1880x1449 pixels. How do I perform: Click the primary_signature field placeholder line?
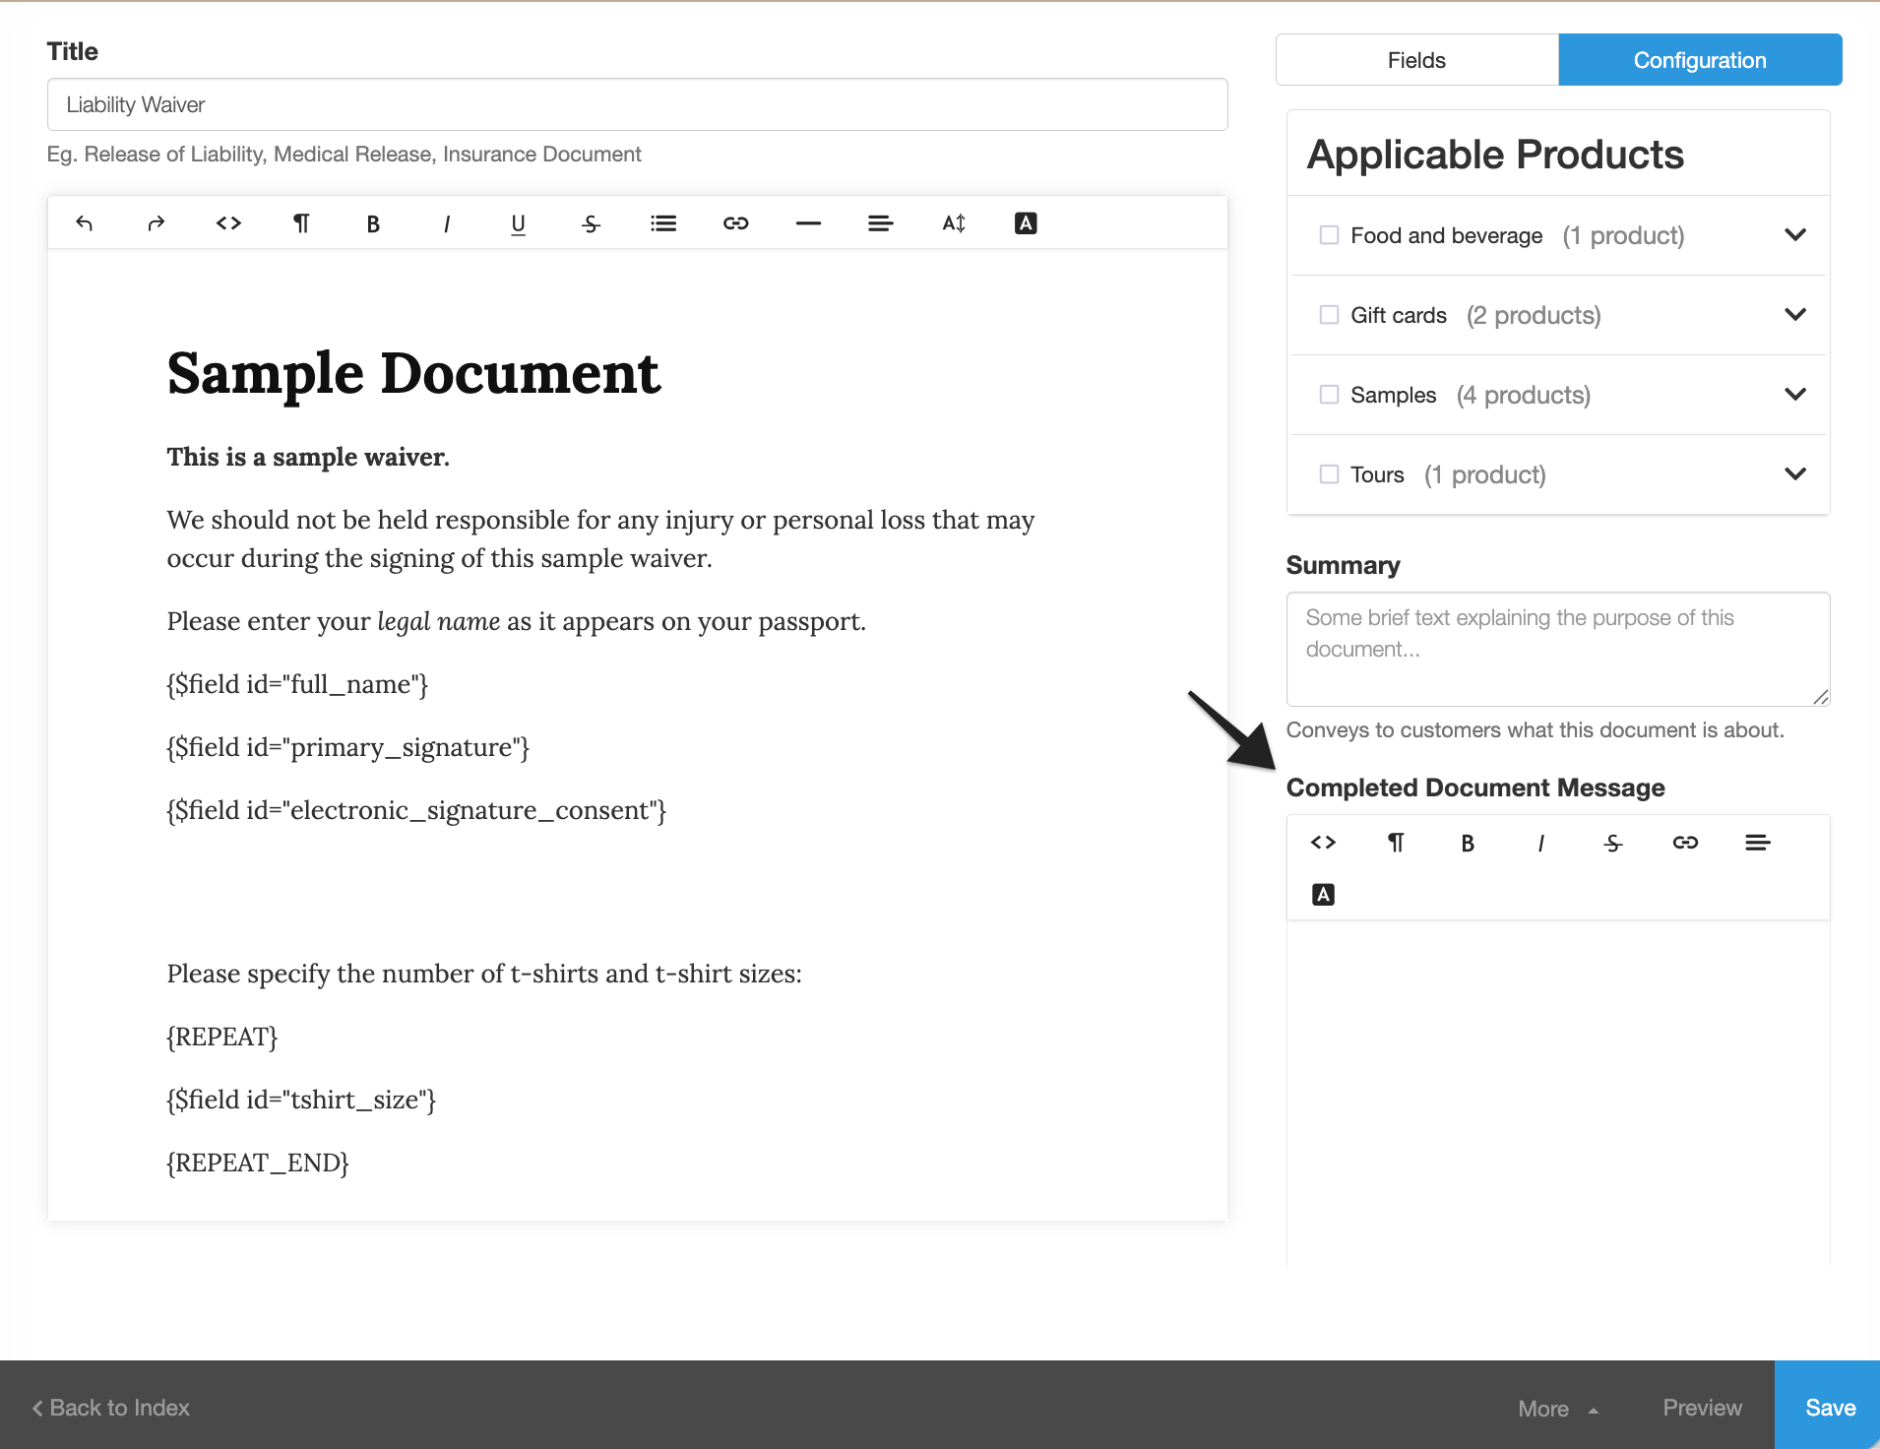(x=348, y=747)
